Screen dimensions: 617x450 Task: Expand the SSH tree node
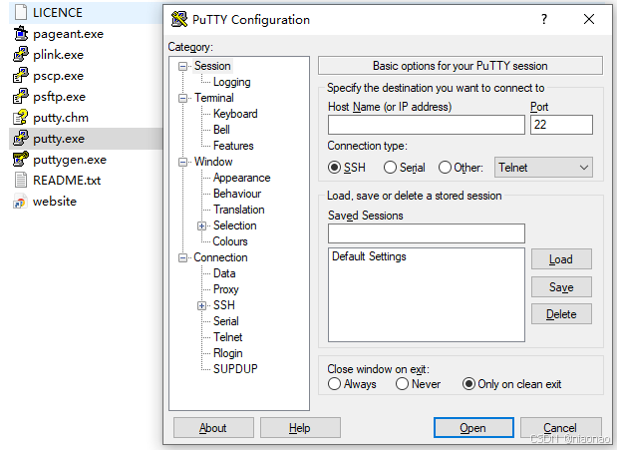pyautogui.click(x=201, y=305)
